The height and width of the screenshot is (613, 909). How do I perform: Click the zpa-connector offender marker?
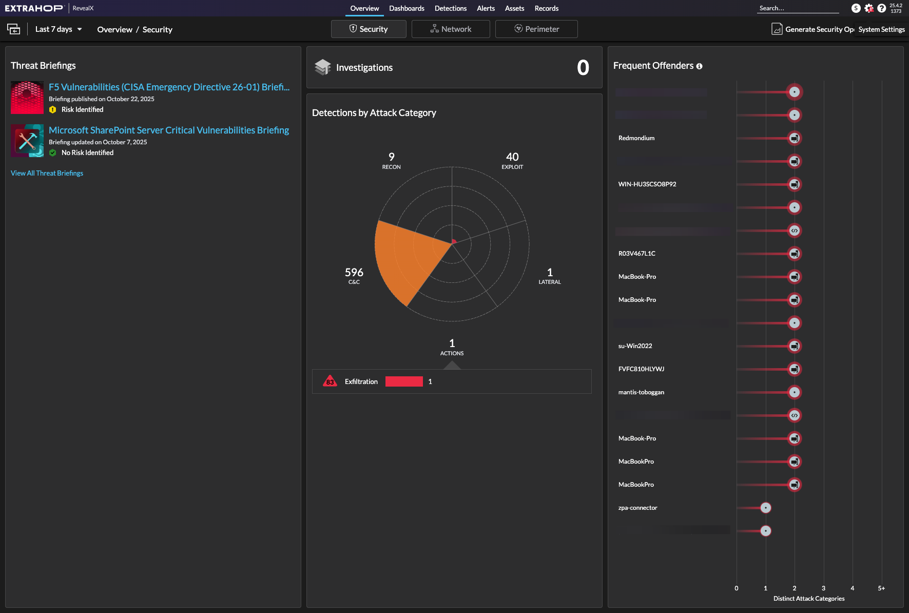765,508
